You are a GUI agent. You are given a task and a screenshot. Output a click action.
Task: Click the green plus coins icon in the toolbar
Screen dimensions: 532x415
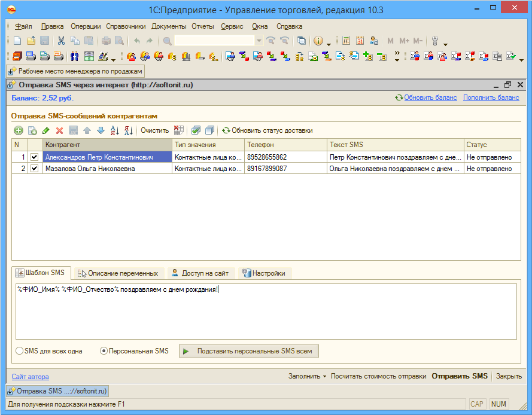[368, 56]
